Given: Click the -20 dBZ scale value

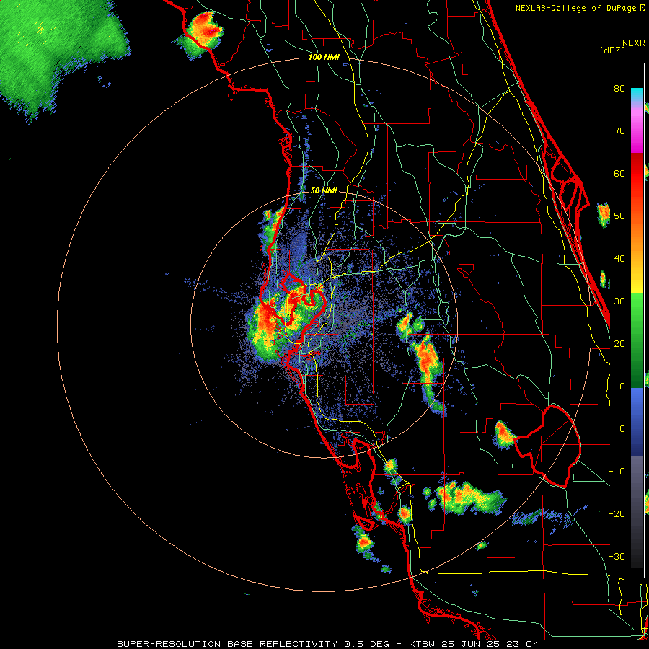Looking at the screenshot, I should (617, 513).
